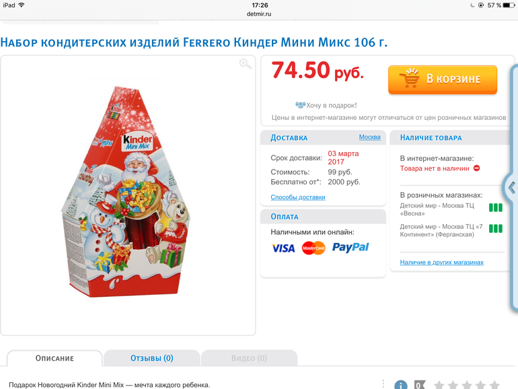Image resolution: width=518 pixels, height=389 pixels.
Task: Rate the product with the fifth star
Action: coord(494,385)
